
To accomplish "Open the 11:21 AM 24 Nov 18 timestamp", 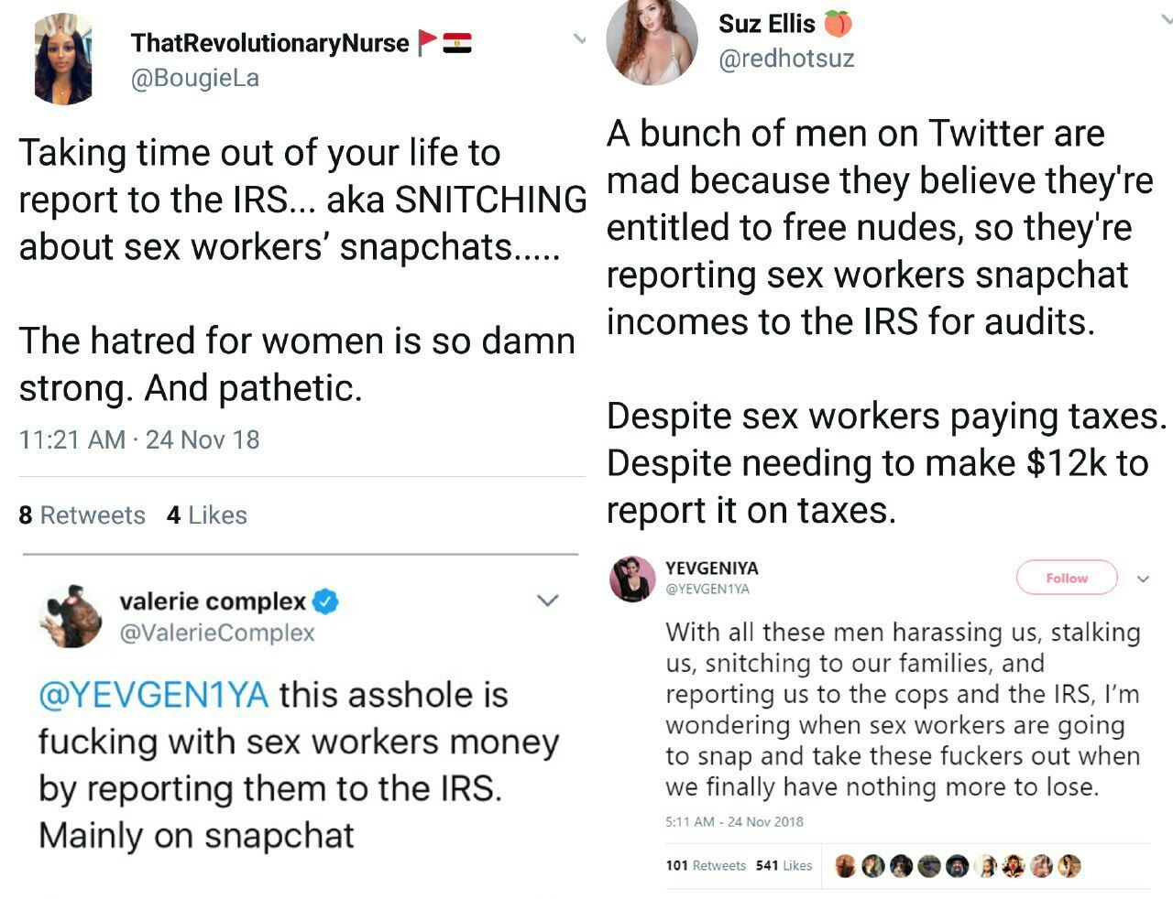I will tap(139, 439).
